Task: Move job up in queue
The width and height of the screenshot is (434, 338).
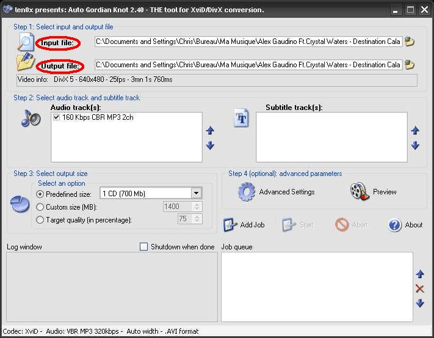Action: (420, 274)
